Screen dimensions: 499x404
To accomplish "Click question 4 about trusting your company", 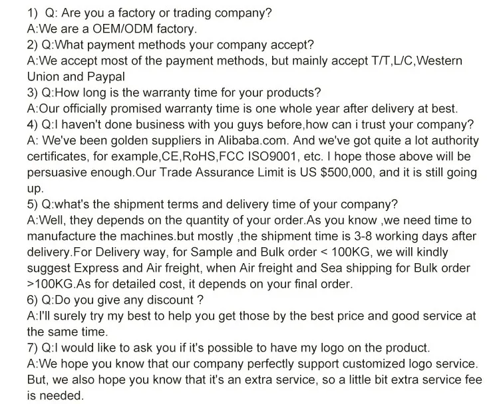I will (x=259, y=124).
